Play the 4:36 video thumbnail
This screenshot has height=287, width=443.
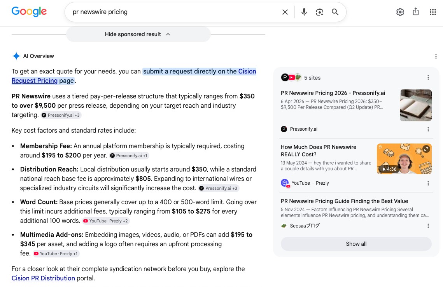404,159
